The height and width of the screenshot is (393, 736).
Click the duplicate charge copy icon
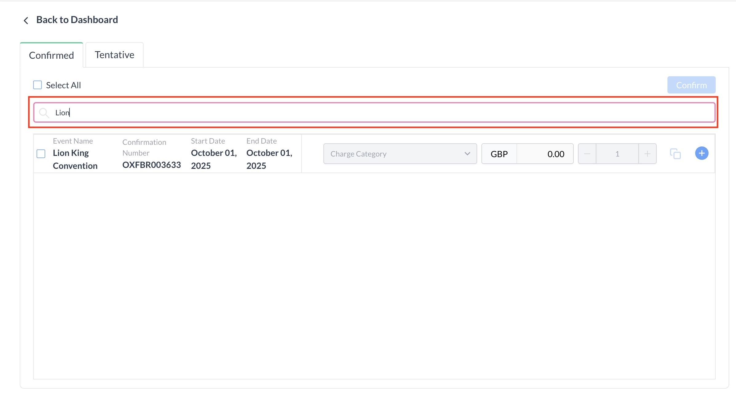coord(675,154)
